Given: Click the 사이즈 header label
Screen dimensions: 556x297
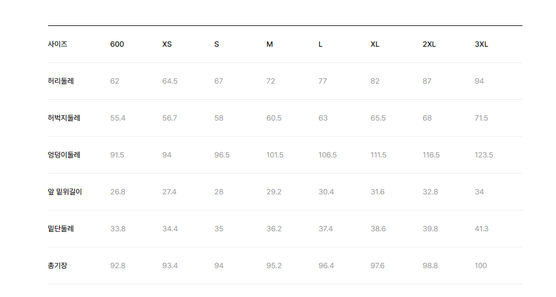Looking at the screenshot, I should pos(57,44).
